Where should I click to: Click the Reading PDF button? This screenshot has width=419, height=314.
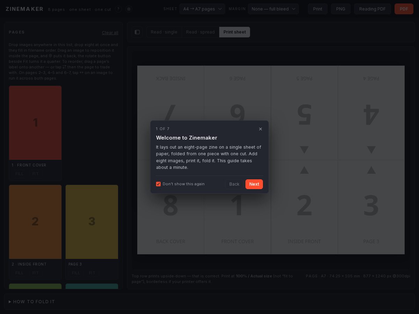(373, 9)
